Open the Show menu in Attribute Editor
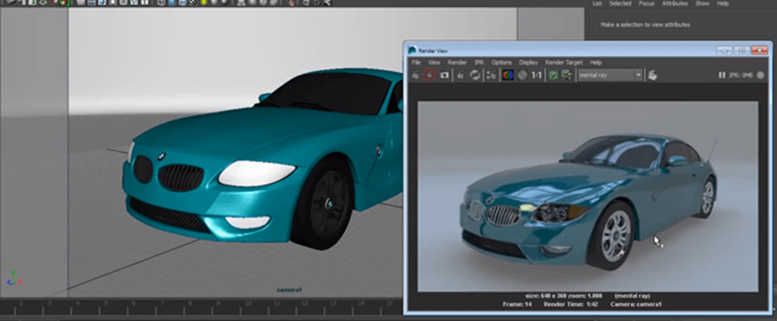Screen dimensions: 777x321 tap(703, 4)
